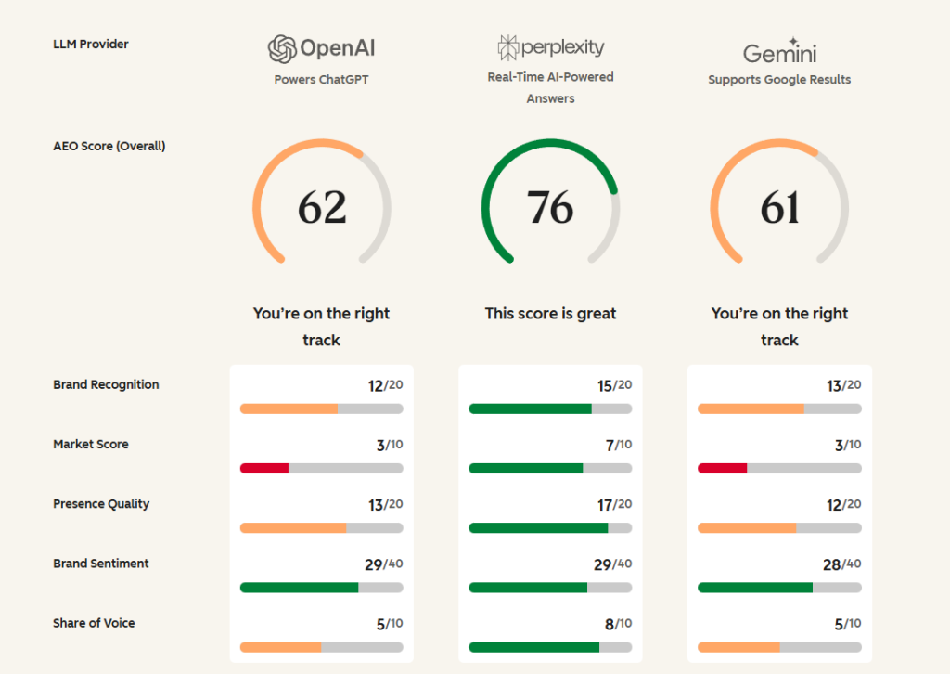
Task: Click the 'Supports Google Results' subtitle
Action: point(779,80)
